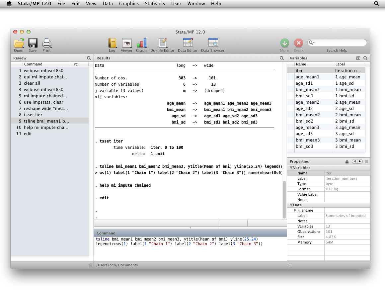Collapse the Data section in Properties
The height and width of the screenshot is (291, 385).
click(x=291, y=205)
